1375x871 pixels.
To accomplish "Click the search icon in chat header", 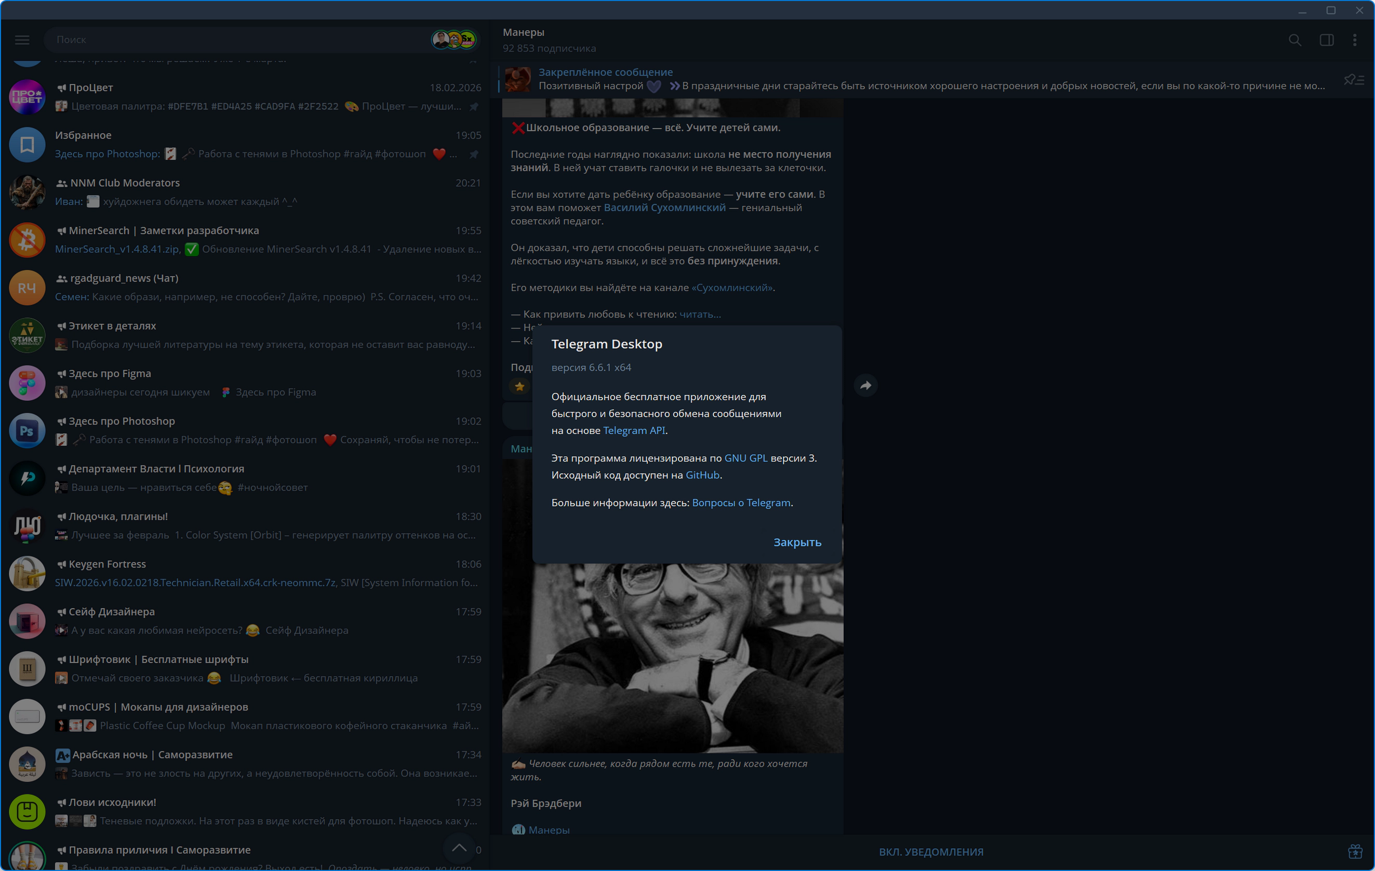I will click(x=1294, y=40).
